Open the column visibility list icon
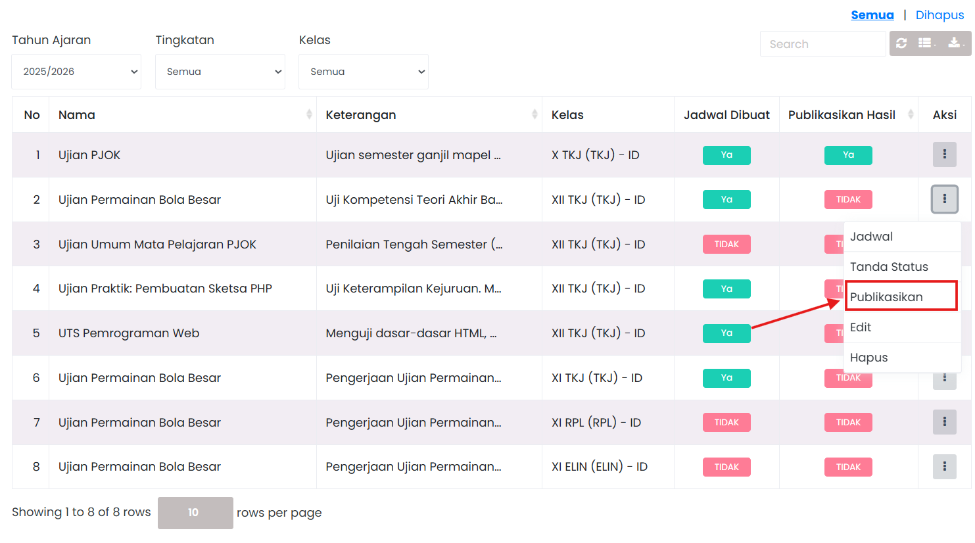This screenshot has height=543, width=975. coord(926,43)
